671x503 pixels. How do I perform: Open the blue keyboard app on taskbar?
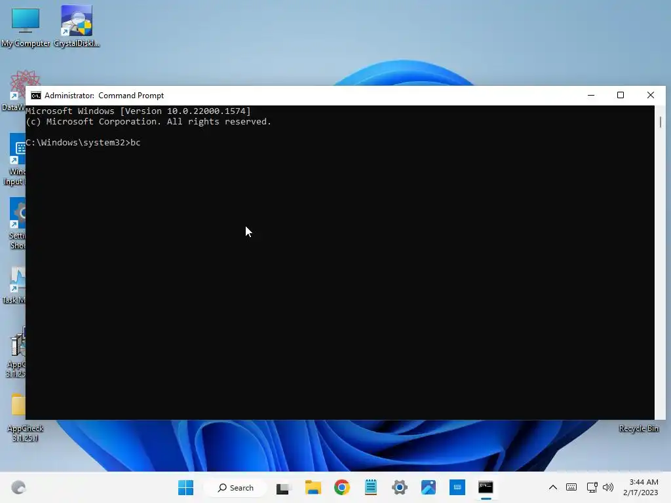[457, 487]
